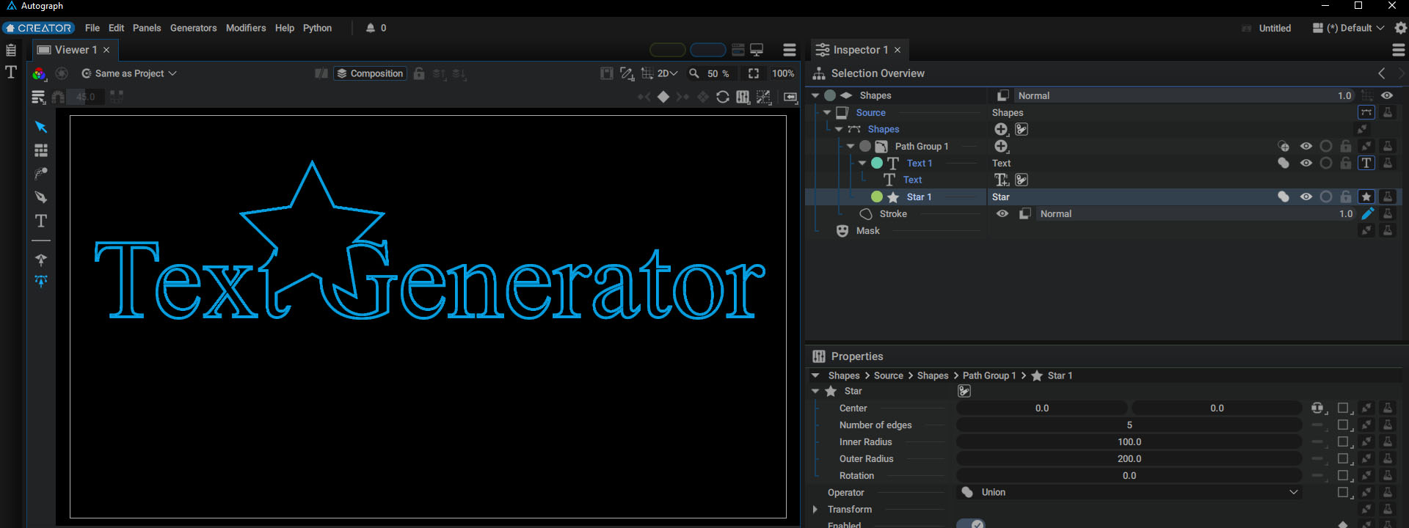Open the Panels menu
1409x528 pixels.
click(147, 28)
